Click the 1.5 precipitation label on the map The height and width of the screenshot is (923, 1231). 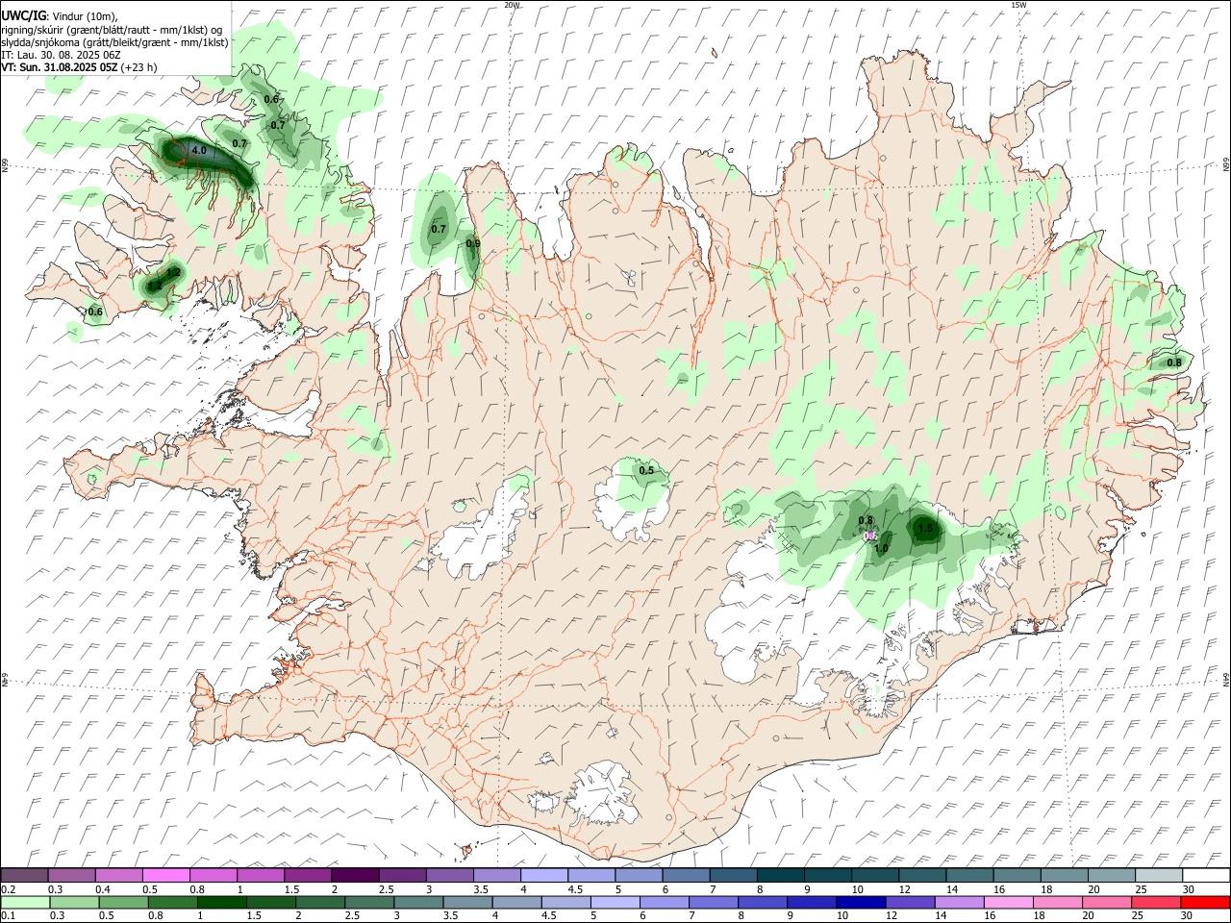coord(925,528)
